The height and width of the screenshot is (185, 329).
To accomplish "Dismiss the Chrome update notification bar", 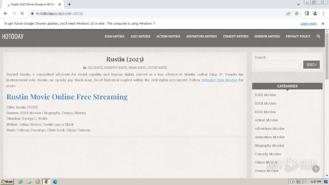I will pyautogui.click(x=323, y=23).
